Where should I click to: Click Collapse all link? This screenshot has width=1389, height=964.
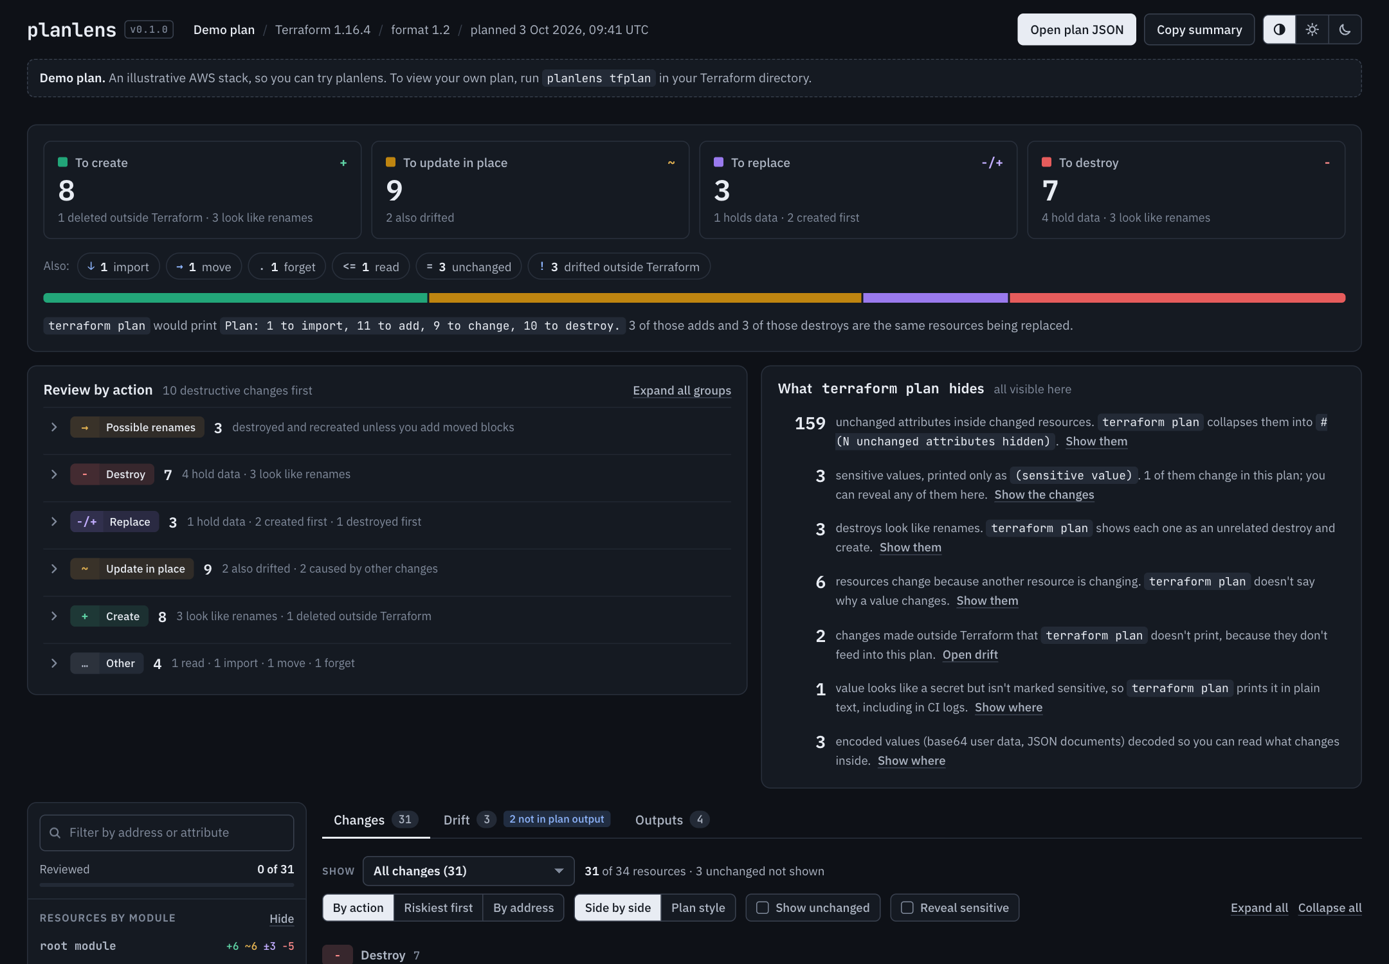pyautogui.click(x=1330, y=907)
